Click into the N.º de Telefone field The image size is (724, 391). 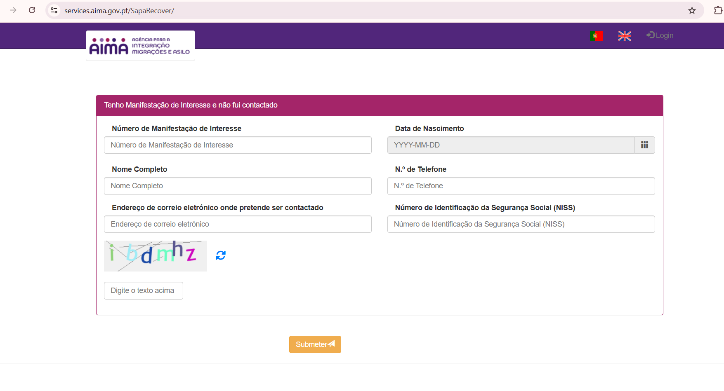tap(521, 186)
